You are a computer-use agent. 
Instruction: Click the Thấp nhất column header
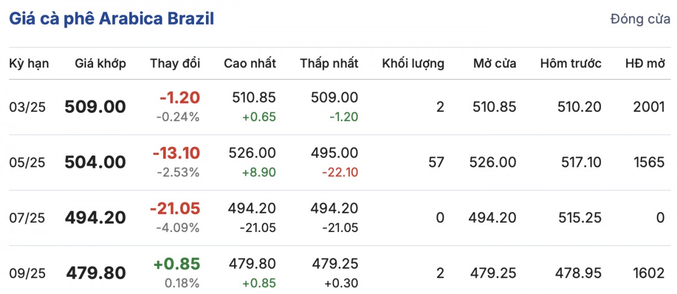pyautogui.click(x=329, y=64)
